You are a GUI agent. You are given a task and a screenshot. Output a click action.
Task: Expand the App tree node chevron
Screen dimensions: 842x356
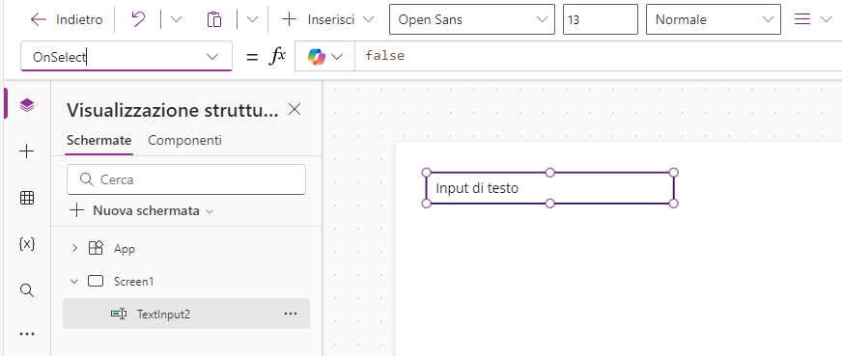coord(74,248)
